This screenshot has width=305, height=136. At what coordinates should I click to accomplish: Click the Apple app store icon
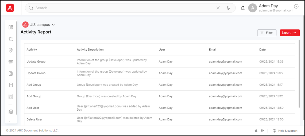256,131
